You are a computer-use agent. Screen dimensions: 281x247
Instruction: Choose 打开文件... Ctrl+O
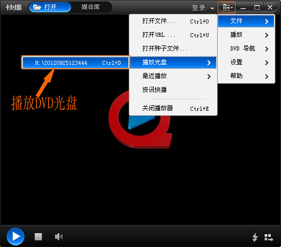[173, 21]
